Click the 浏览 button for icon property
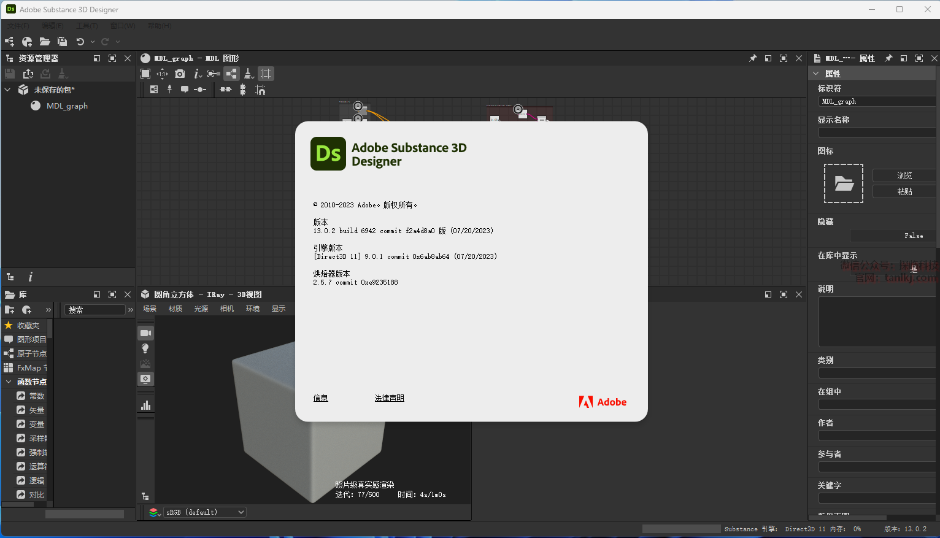 pyautogui.click(x=904, y=175)
